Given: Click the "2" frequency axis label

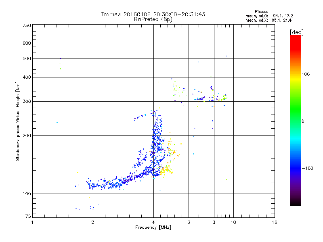Looking at the screenshot, I should (93, 222).
